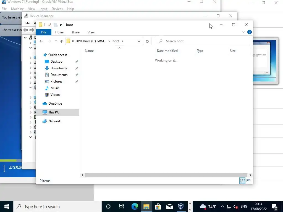283x212 pixels.
Task: Expand address bar history dropdown
Action: click(x=139, y=41)
